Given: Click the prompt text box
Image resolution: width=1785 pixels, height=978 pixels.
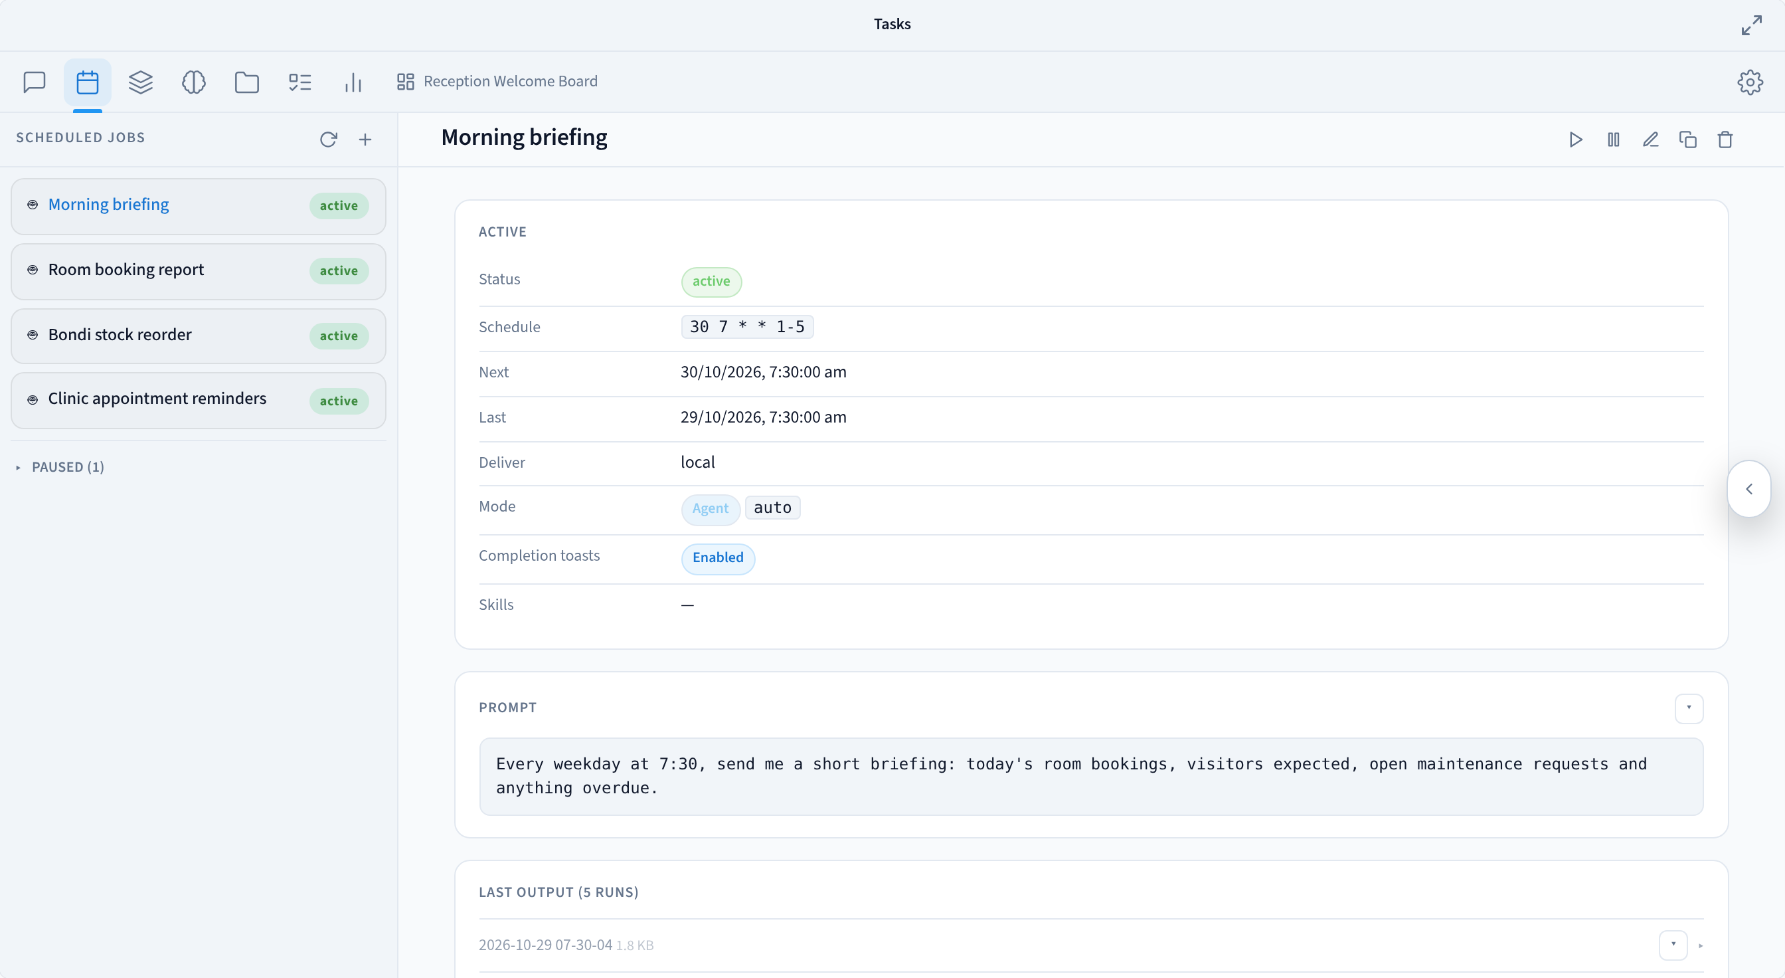Looking at the screenshot, I should coord(1090,775).
